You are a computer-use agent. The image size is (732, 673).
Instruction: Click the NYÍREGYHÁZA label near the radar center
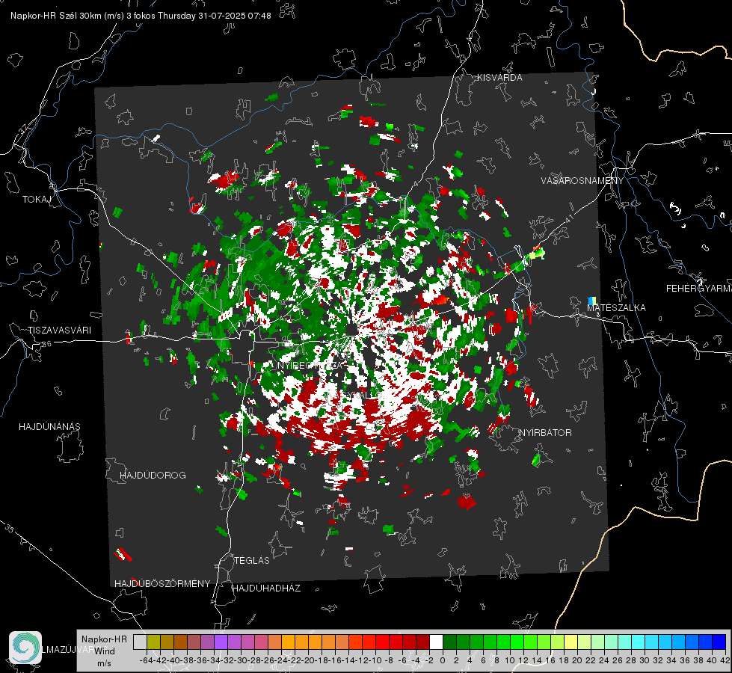pyautogui.click(x=310, y=365)
